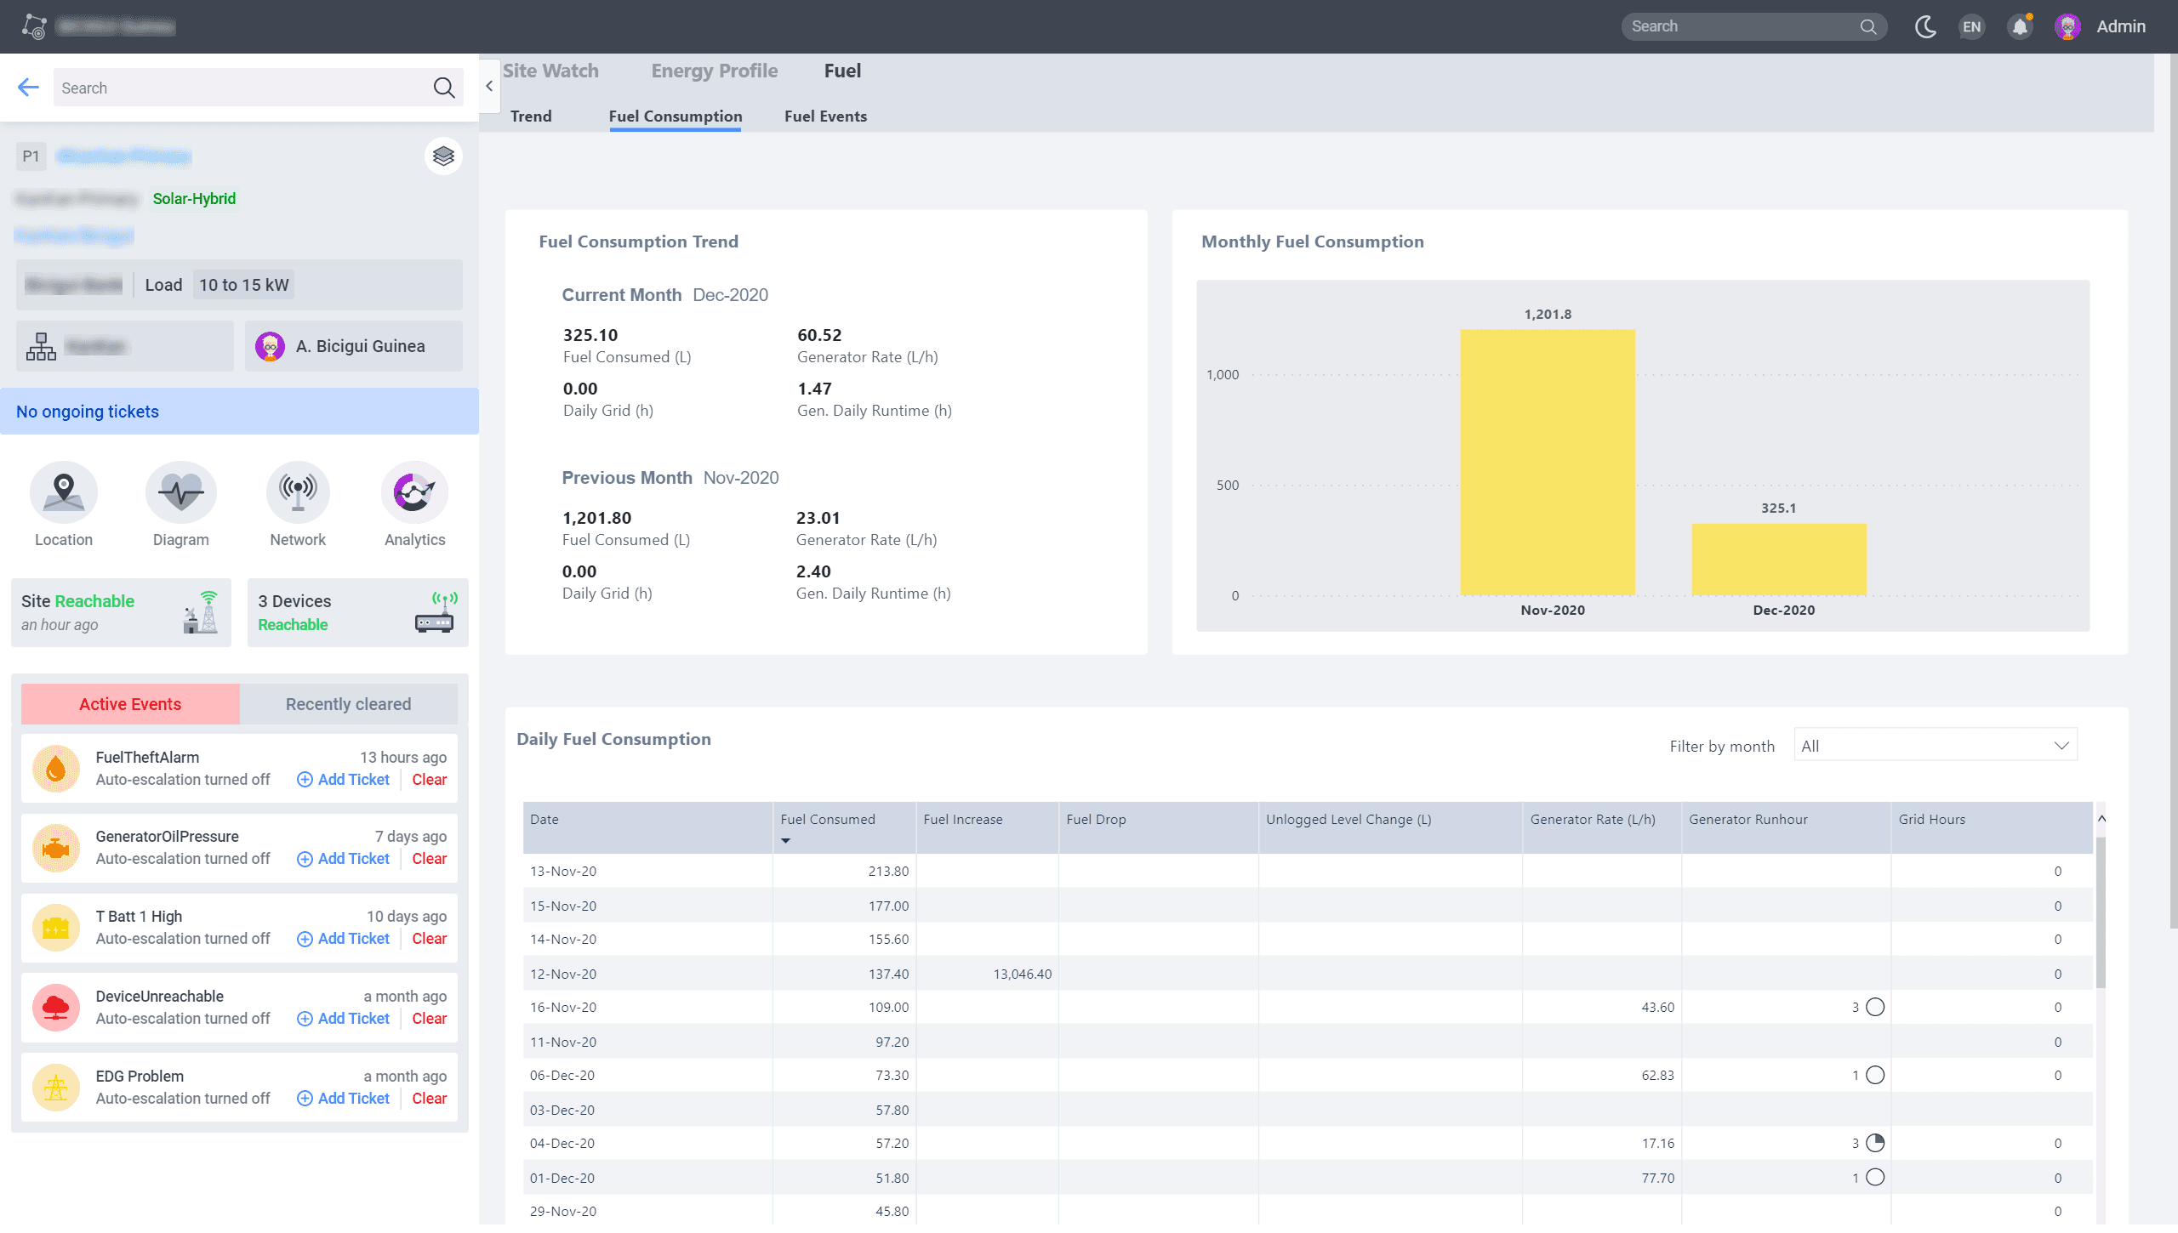The height and width of the screenshot is (1233, 2178).
Task: Open the Diagram heartbeat icon
Action: [x=180, y=492]
